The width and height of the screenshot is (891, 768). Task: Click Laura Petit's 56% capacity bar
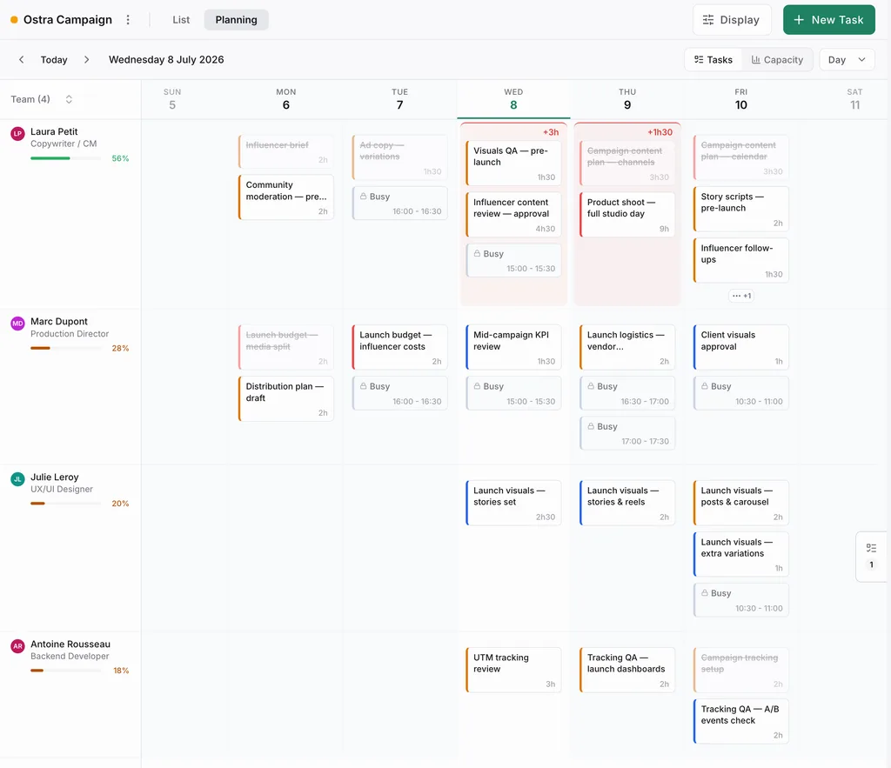(66, 158)
